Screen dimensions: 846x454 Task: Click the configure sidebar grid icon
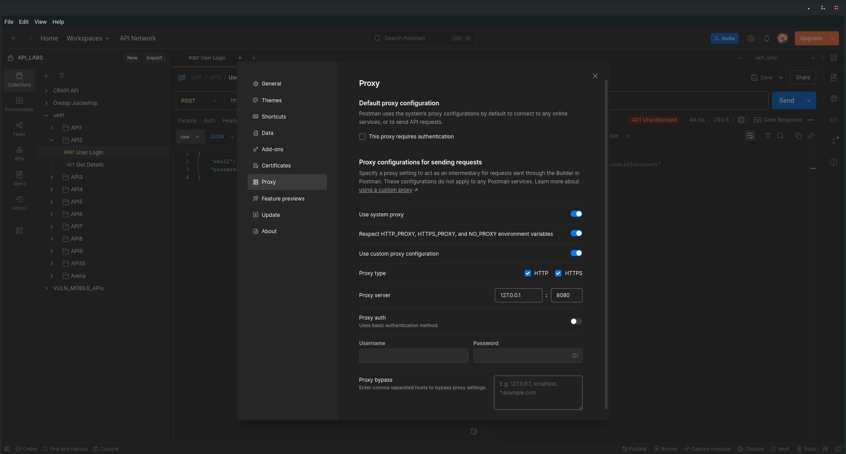point(19,231)
